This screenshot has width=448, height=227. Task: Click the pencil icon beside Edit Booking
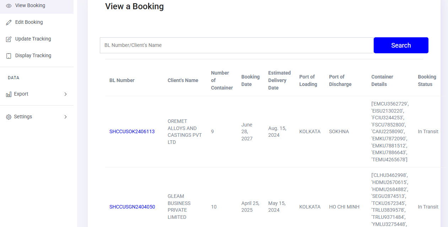coord(9,22)
